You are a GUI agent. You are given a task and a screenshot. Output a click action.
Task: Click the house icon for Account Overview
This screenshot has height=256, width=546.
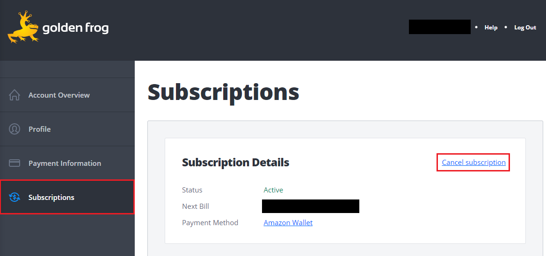click(x=15, y=95)
